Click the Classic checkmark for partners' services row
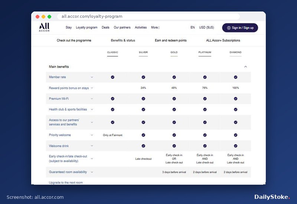Screen dimensions: 297x204 112,122
